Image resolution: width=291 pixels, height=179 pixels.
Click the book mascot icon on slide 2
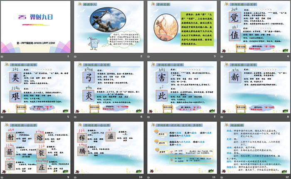click(x=94, y=42)
